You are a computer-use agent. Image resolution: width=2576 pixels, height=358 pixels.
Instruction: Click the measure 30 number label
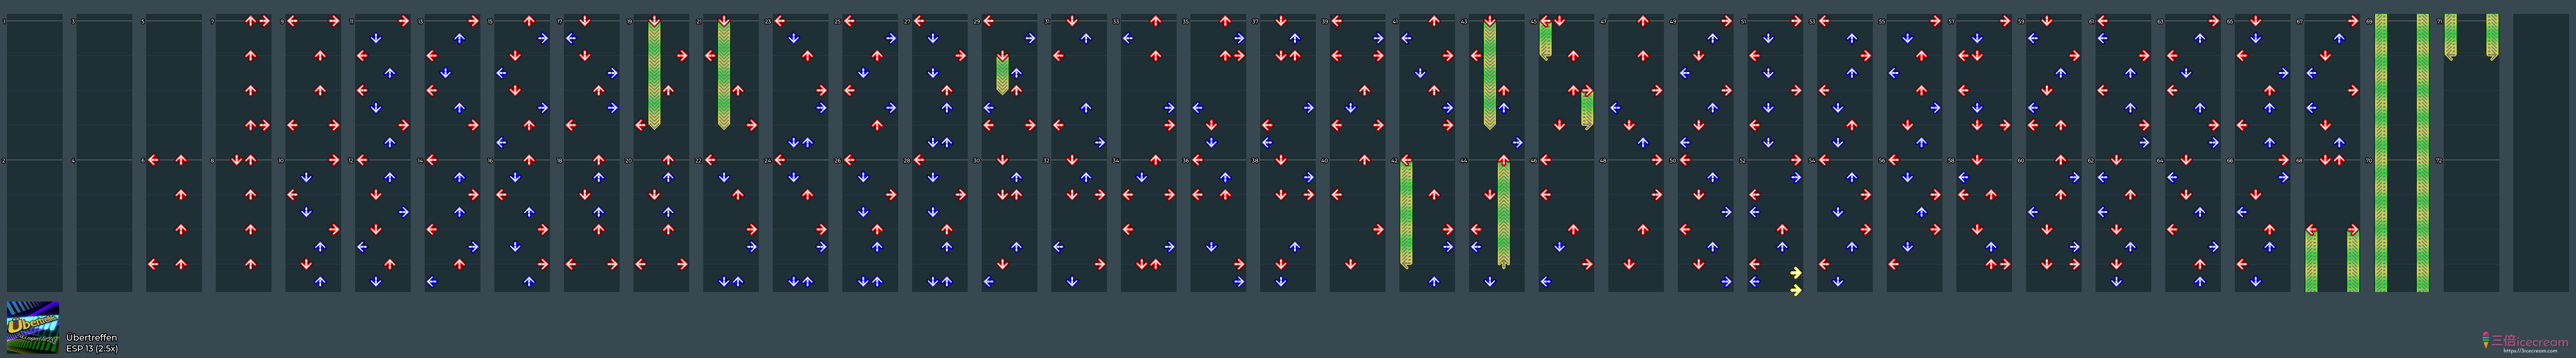point(977,161)
